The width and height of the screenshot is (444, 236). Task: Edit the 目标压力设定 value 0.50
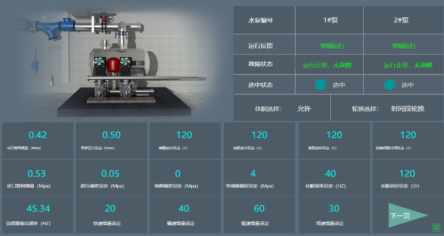tap(111, 135)
